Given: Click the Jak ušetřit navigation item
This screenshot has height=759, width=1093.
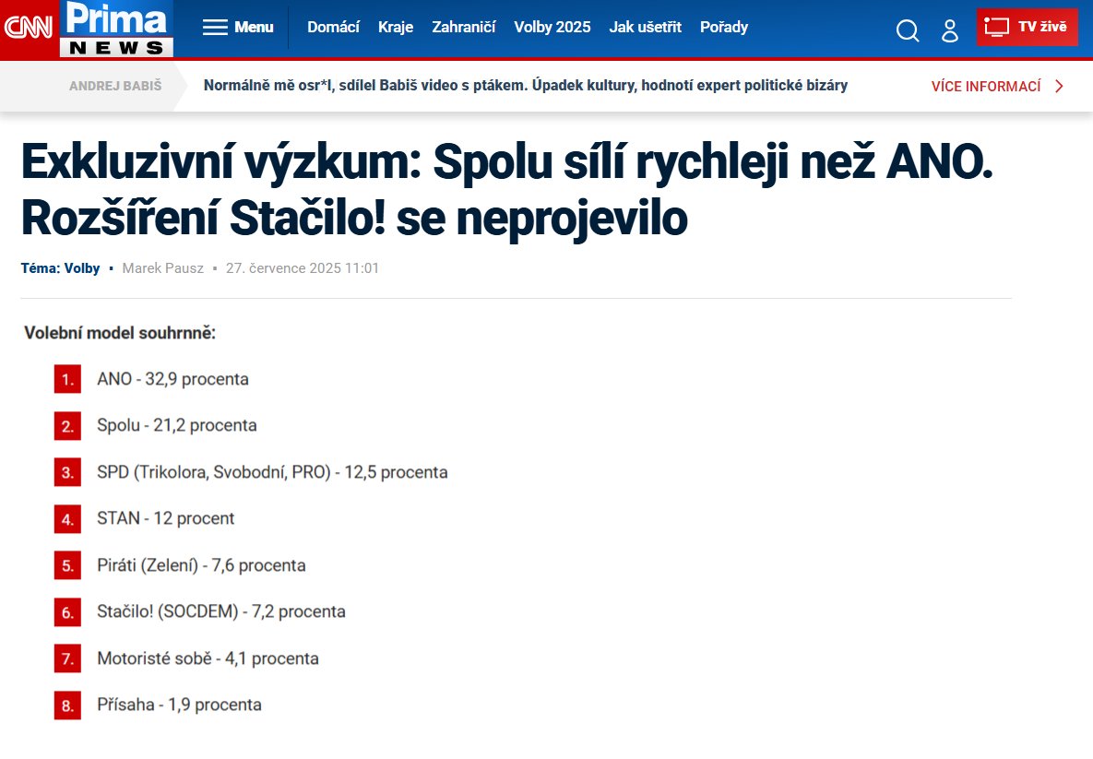Looking at the screenshot, I should pyautogui.click(x=645, y=27).
